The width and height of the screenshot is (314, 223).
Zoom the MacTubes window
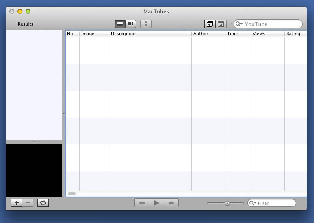[x=28, y=11]
